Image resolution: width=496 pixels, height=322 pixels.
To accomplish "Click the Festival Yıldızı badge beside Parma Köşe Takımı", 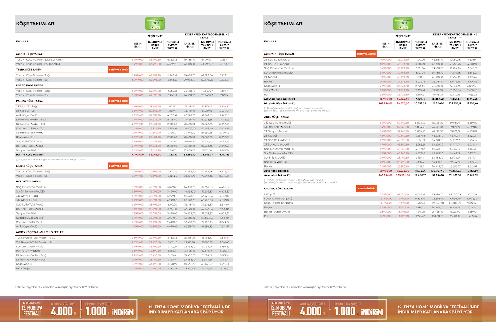I will point(118,101).
